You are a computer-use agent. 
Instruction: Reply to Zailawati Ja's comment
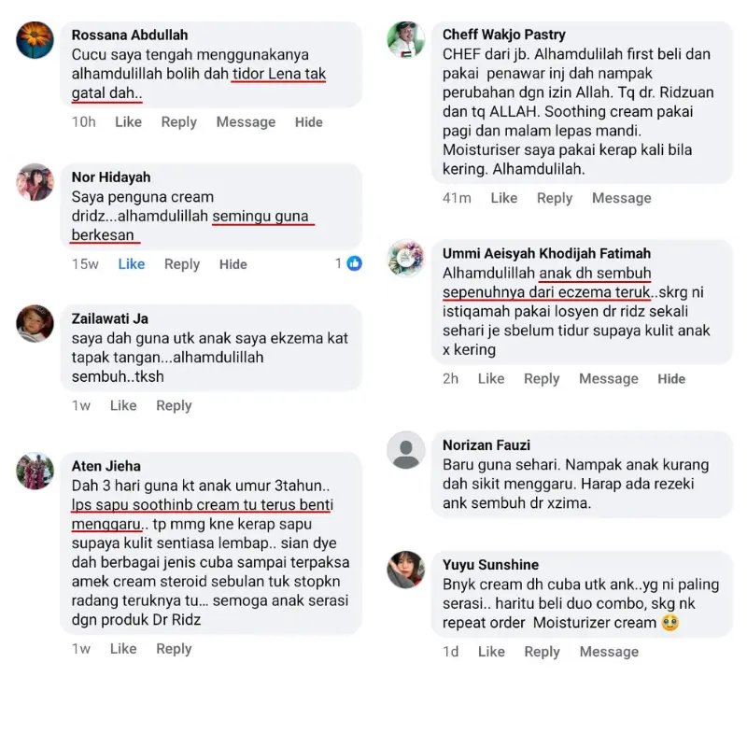pos(174,405)
